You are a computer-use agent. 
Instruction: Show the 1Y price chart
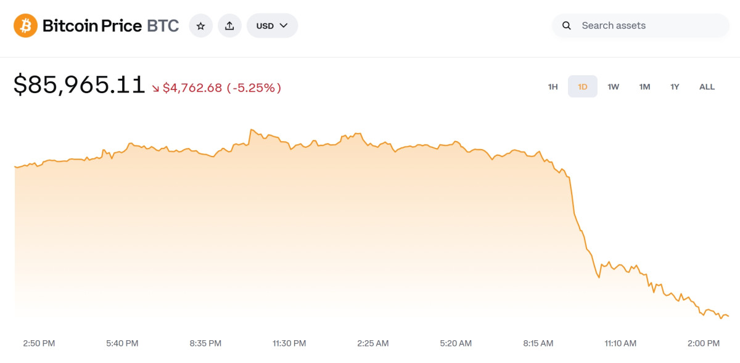pyautogui.click(x=675, y=87)
